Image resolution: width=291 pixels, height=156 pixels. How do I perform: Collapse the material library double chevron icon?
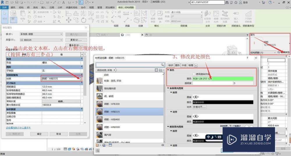click(x=163, y=145)
